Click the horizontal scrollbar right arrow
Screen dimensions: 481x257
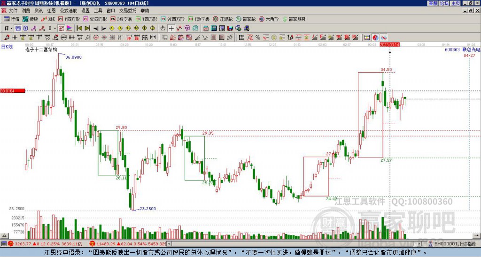coord(419,244)
